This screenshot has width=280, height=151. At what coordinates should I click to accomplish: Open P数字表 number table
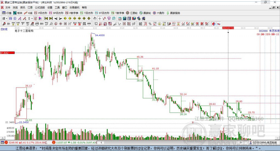72,13
